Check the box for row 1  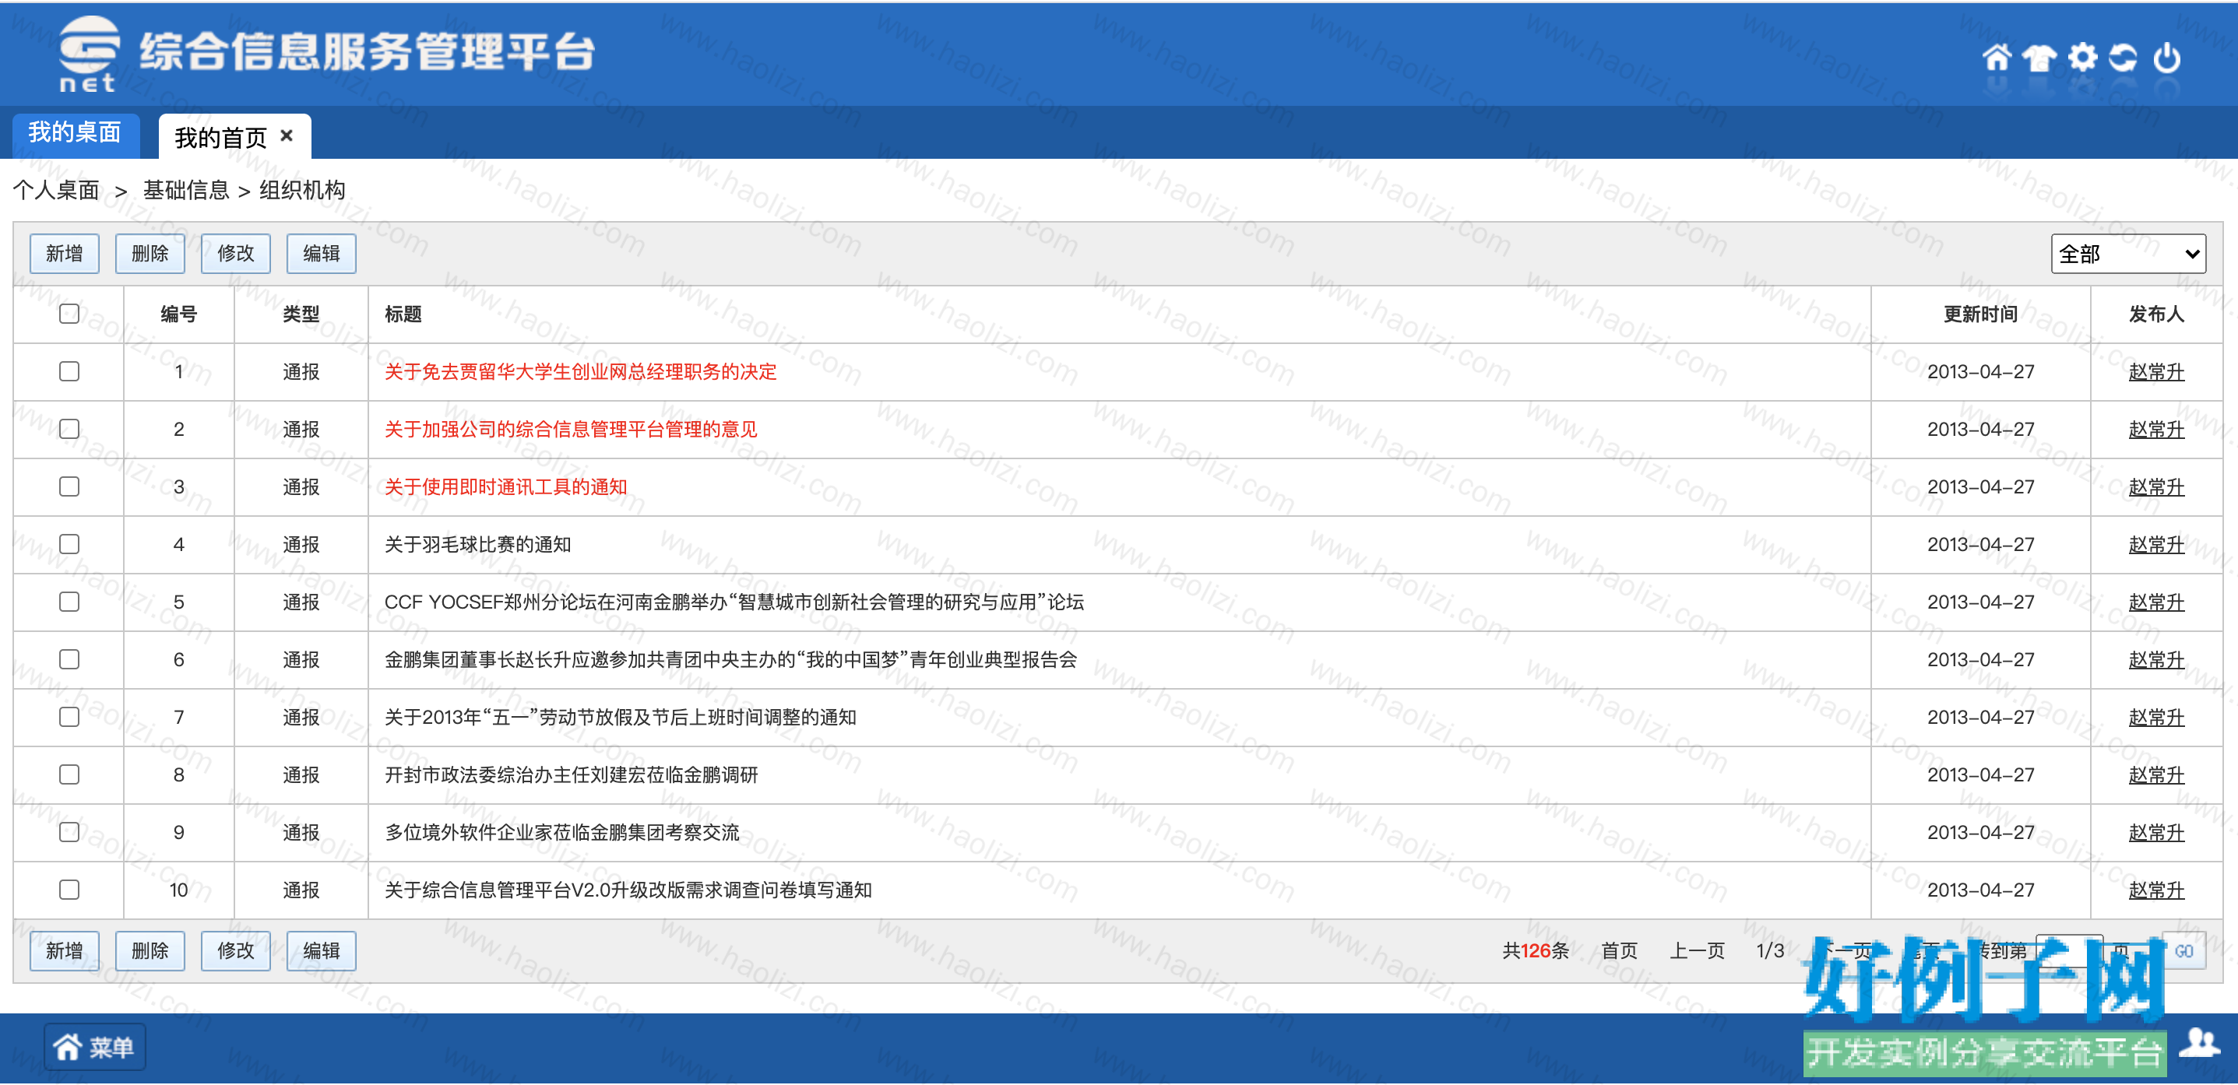(69, 371)
